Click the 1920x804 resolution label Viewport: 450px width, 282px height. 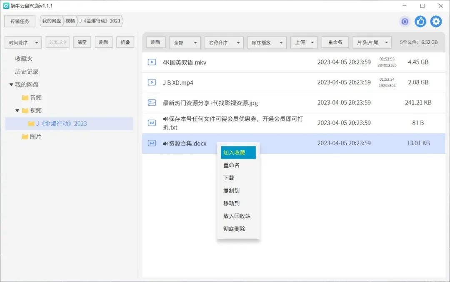[x=387, y=86]
